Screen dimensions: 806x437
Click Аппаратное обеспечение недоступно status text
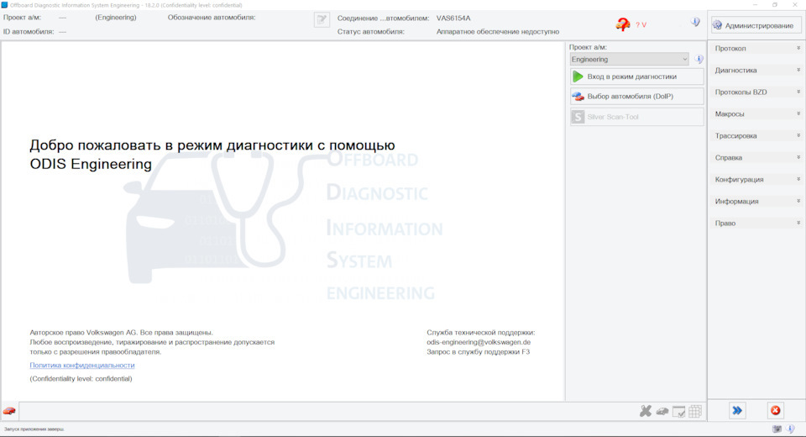498,32
